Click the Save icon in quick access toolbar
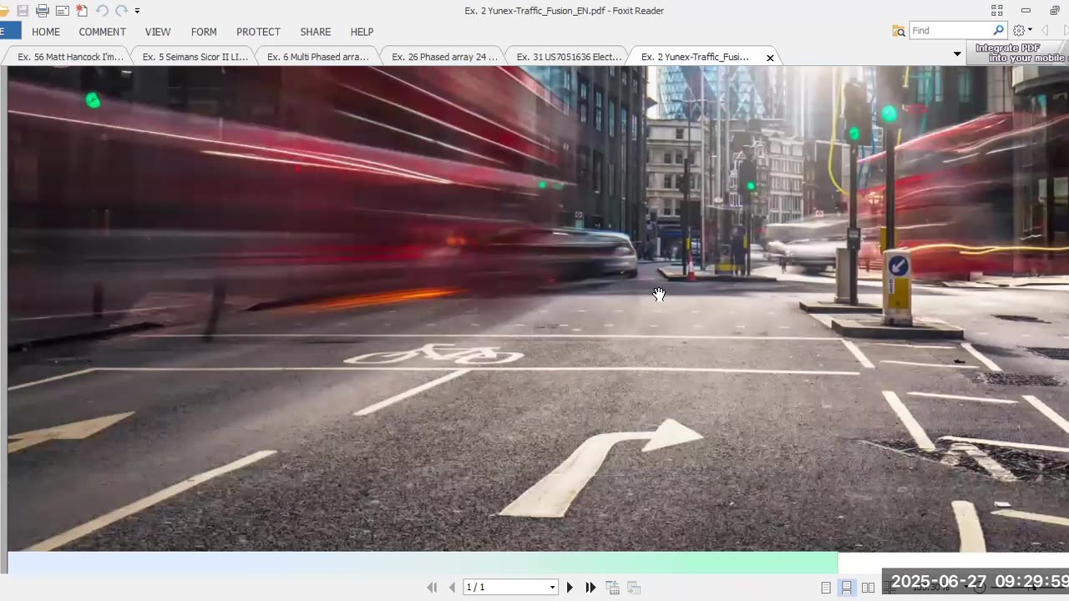1069x601 pixels. (x=23, y=11)
